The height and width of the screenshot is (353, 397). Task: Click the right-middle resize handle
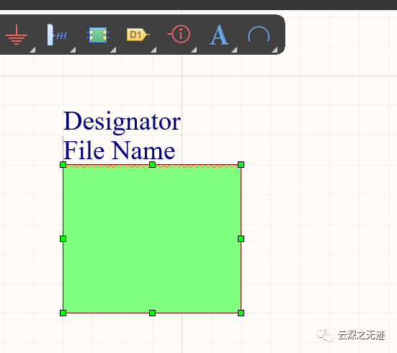[241, 238]
